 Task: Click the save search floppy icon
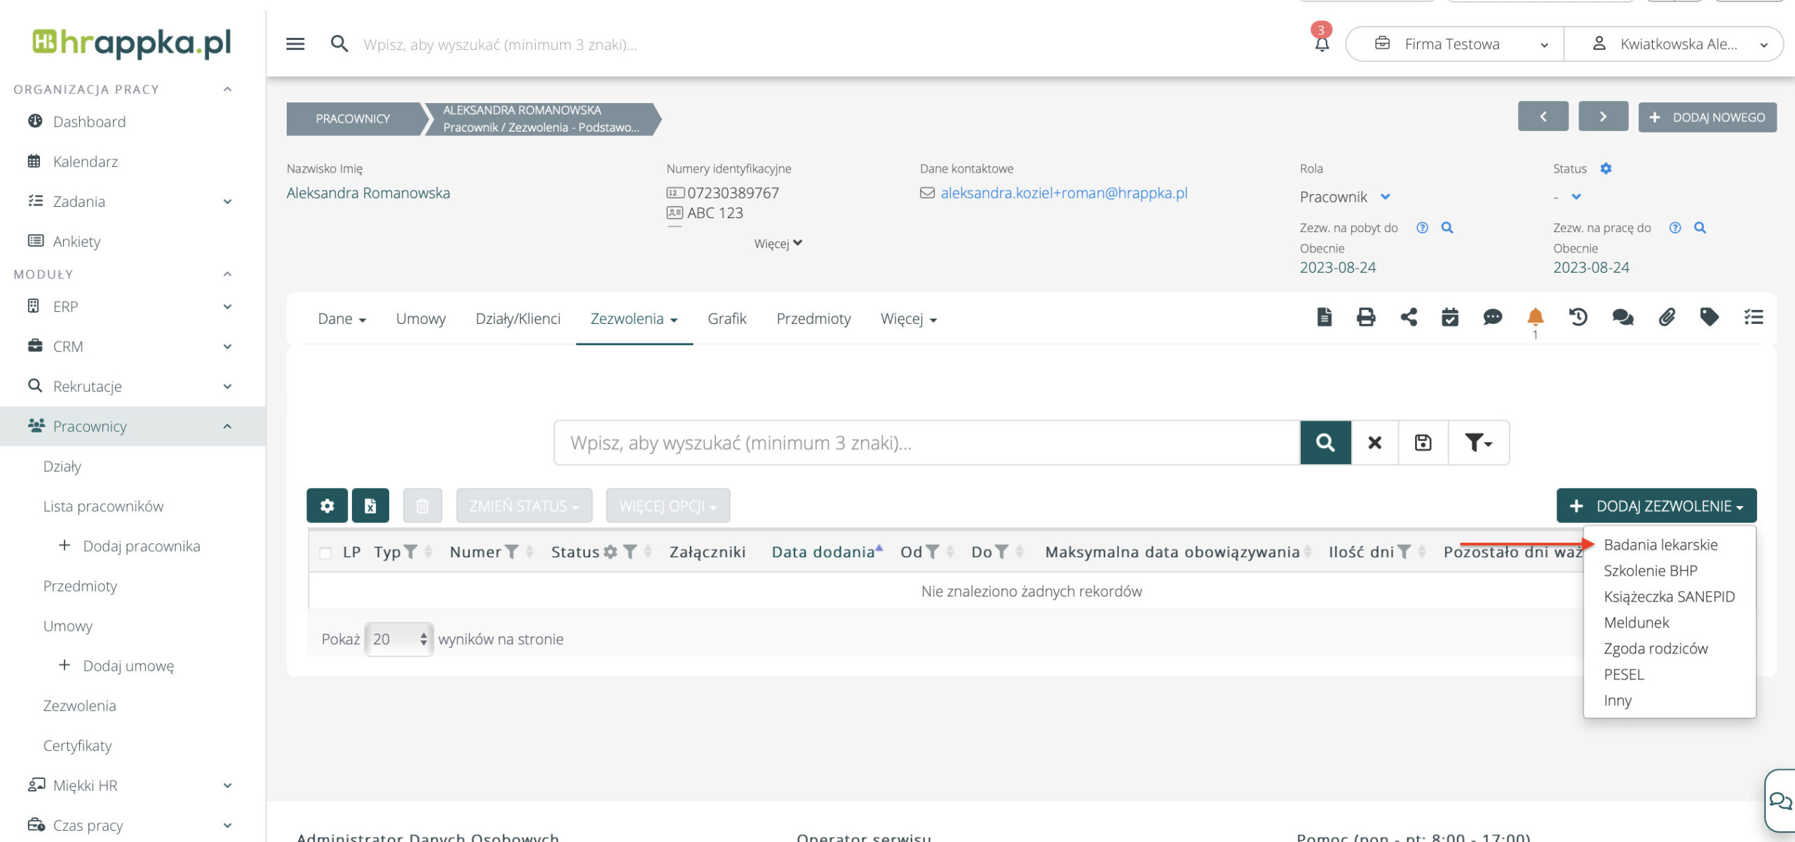tap(1423, 442)
